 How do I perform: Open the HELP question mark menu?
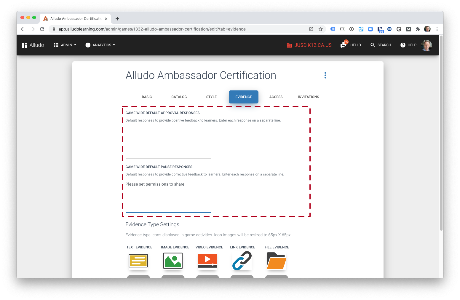408,45
